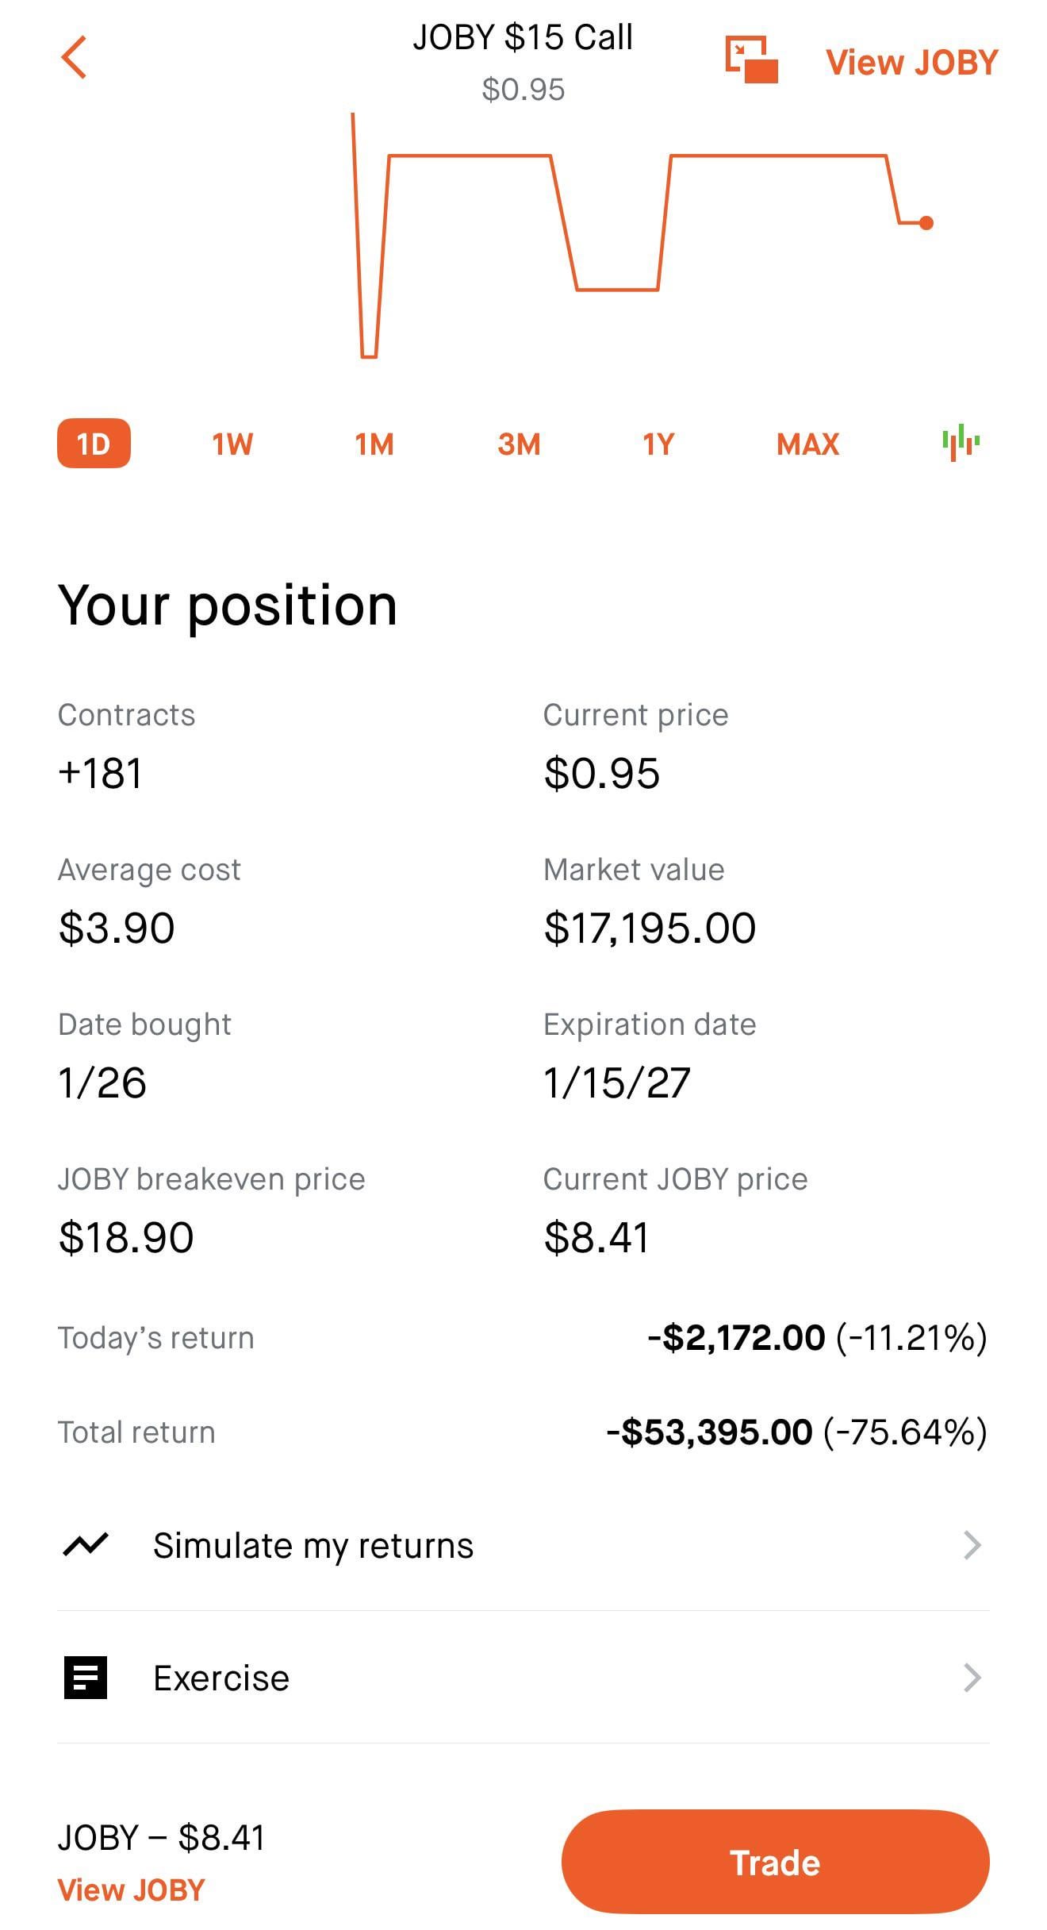Switch chart to 1M range
Image resolution: width=1047 pixels, height=1930 pixels.
click(x=374, y=444)
